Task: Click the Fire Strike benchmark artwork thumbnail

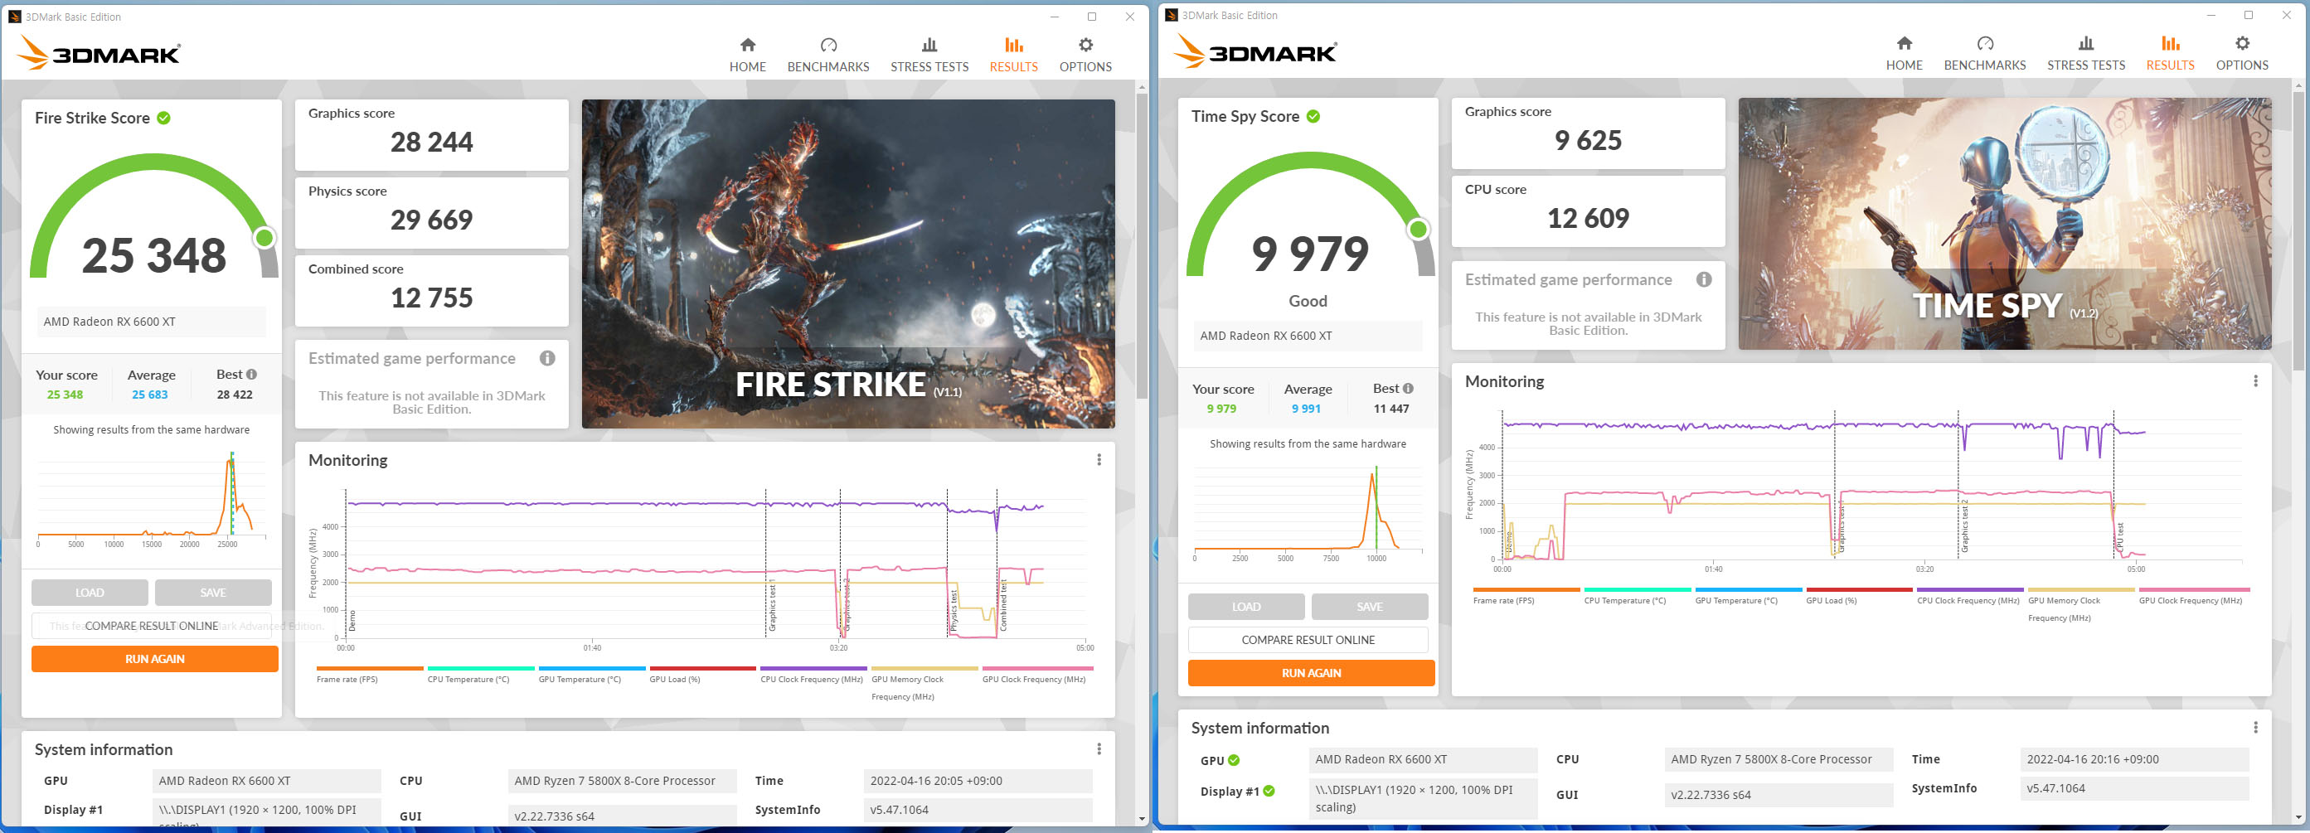Action: (848, 264)
